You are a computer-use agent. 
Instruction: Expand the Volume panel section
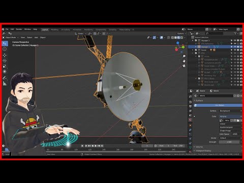tap(199, 147)
